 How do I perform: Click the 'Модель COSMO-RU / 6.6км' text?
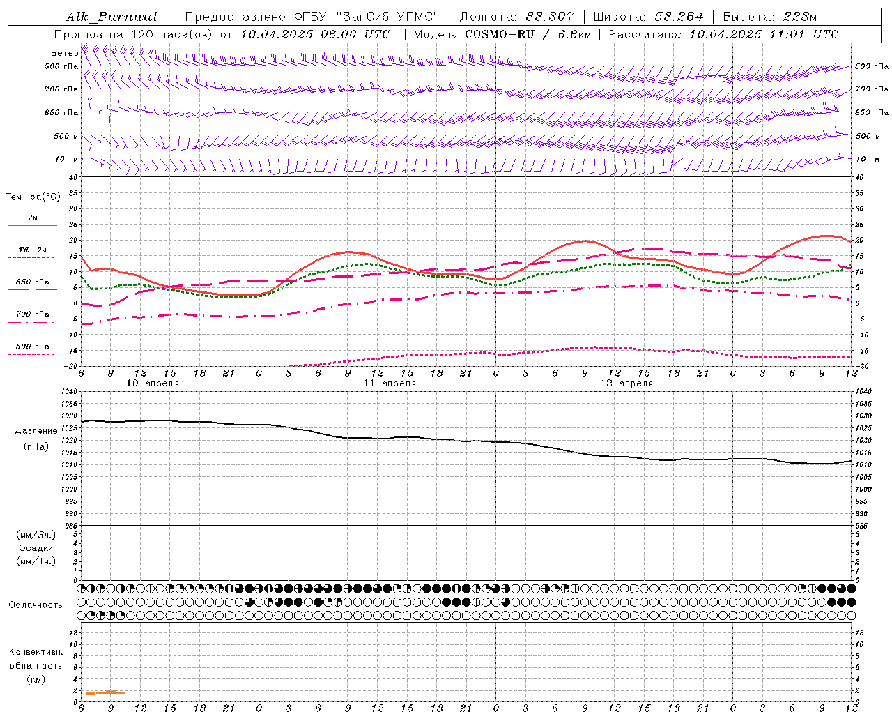[x=502, y=34]
